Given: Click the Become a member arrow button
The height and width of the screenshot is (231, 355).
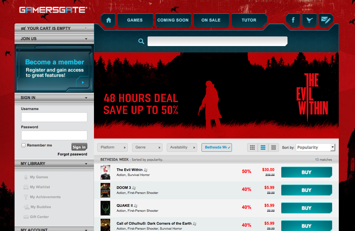Looking at the screenshot, I should 83,83.
